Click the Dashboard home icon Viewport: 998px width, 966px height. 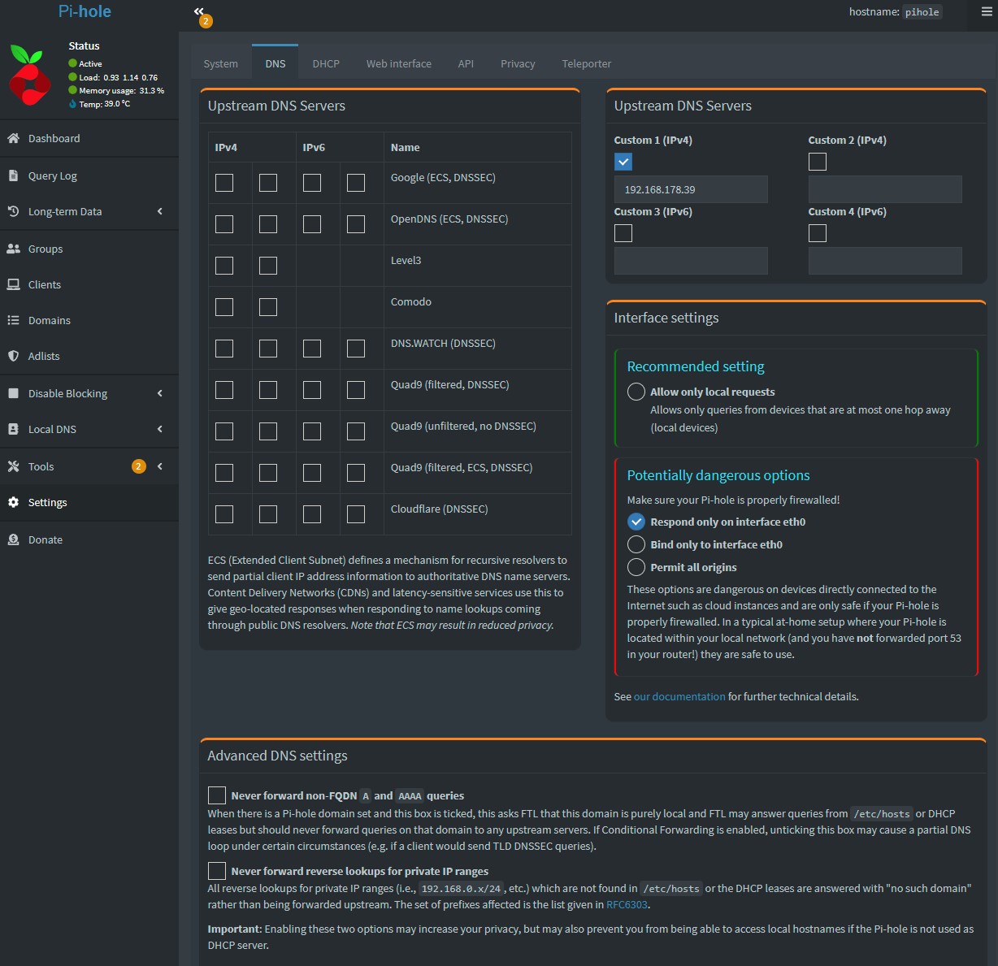click(x=13, y=138)
